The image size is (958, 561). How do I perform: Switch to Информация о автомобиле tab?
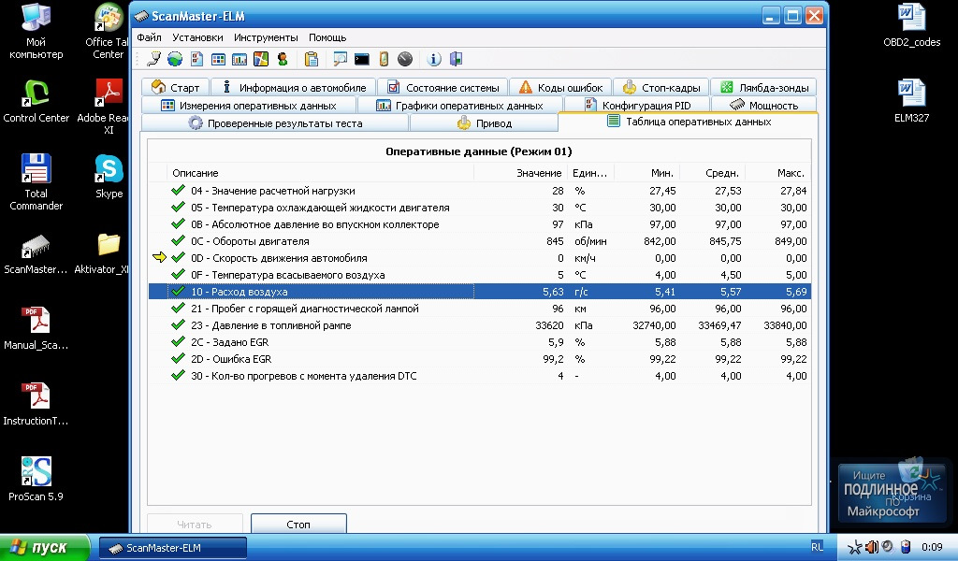[x=293, y=87]
